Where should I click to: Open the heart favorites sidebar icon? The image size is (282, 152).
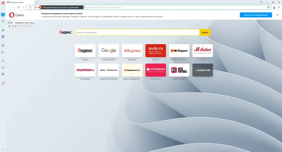[x=3, y=61]
